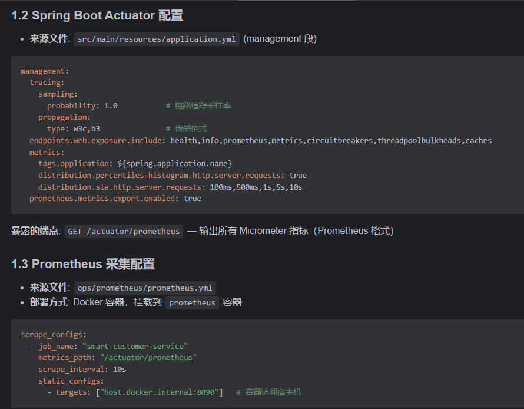The height and width of the screenshot is (409, 524).
Task: Click the "tracing:" YAML key
Action: (x=47, y=83)
